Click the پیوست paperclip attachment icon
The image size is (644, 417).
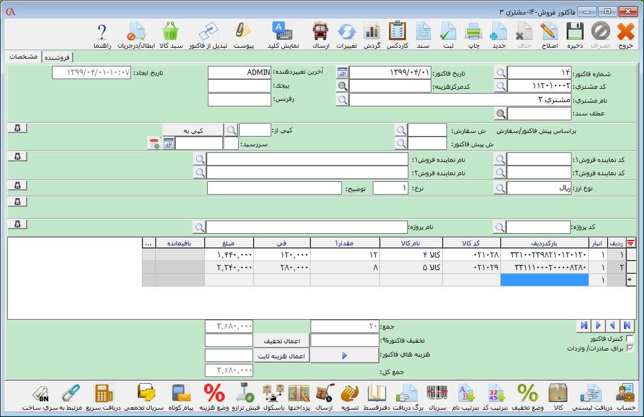[243, 31]
